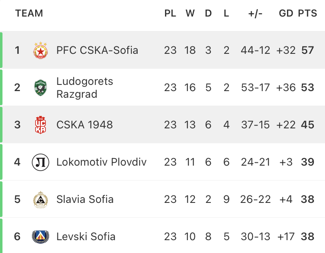The height and width of the screenshot is (253, 325).
Task: Click the Lokomotiv Plovdiv circular logo
Action: [41, 162]
